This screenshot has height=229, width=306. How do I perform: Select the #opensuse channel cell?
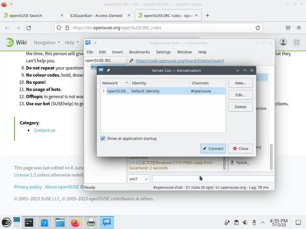click(201, 91)
